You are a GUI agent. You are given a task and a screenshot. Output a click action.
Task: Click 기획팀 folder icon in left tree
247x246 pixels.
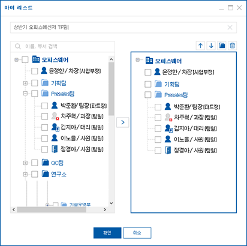45,83
